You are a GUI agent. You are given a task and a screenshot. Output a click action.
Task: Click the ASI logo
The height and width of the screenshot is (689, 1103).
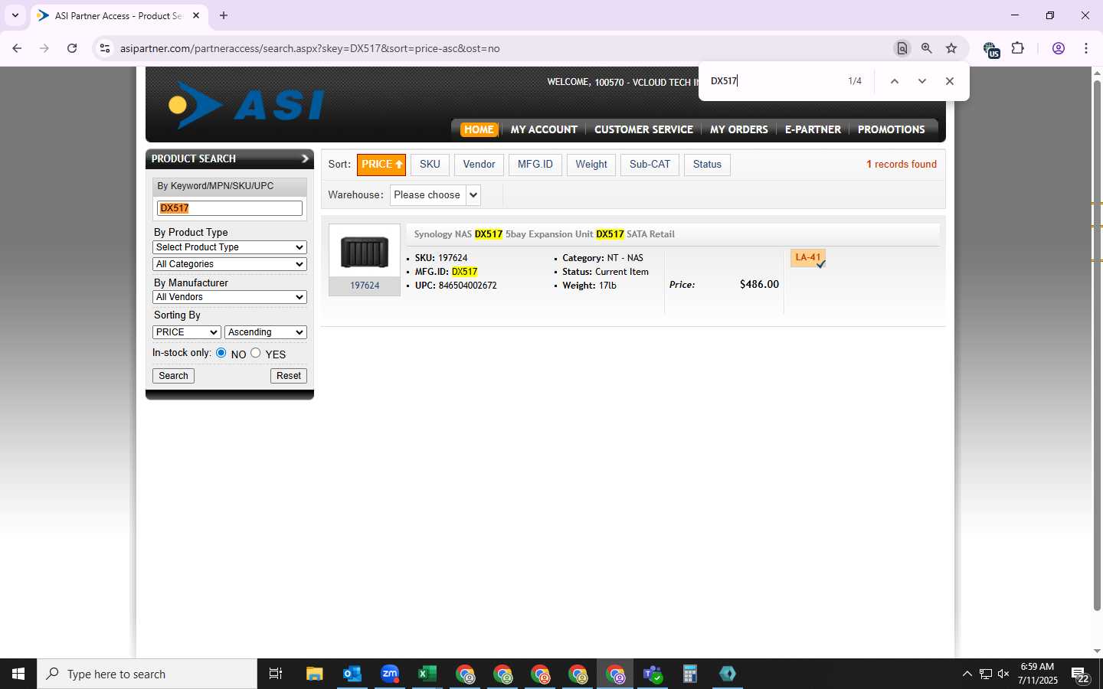coord(247,105)
